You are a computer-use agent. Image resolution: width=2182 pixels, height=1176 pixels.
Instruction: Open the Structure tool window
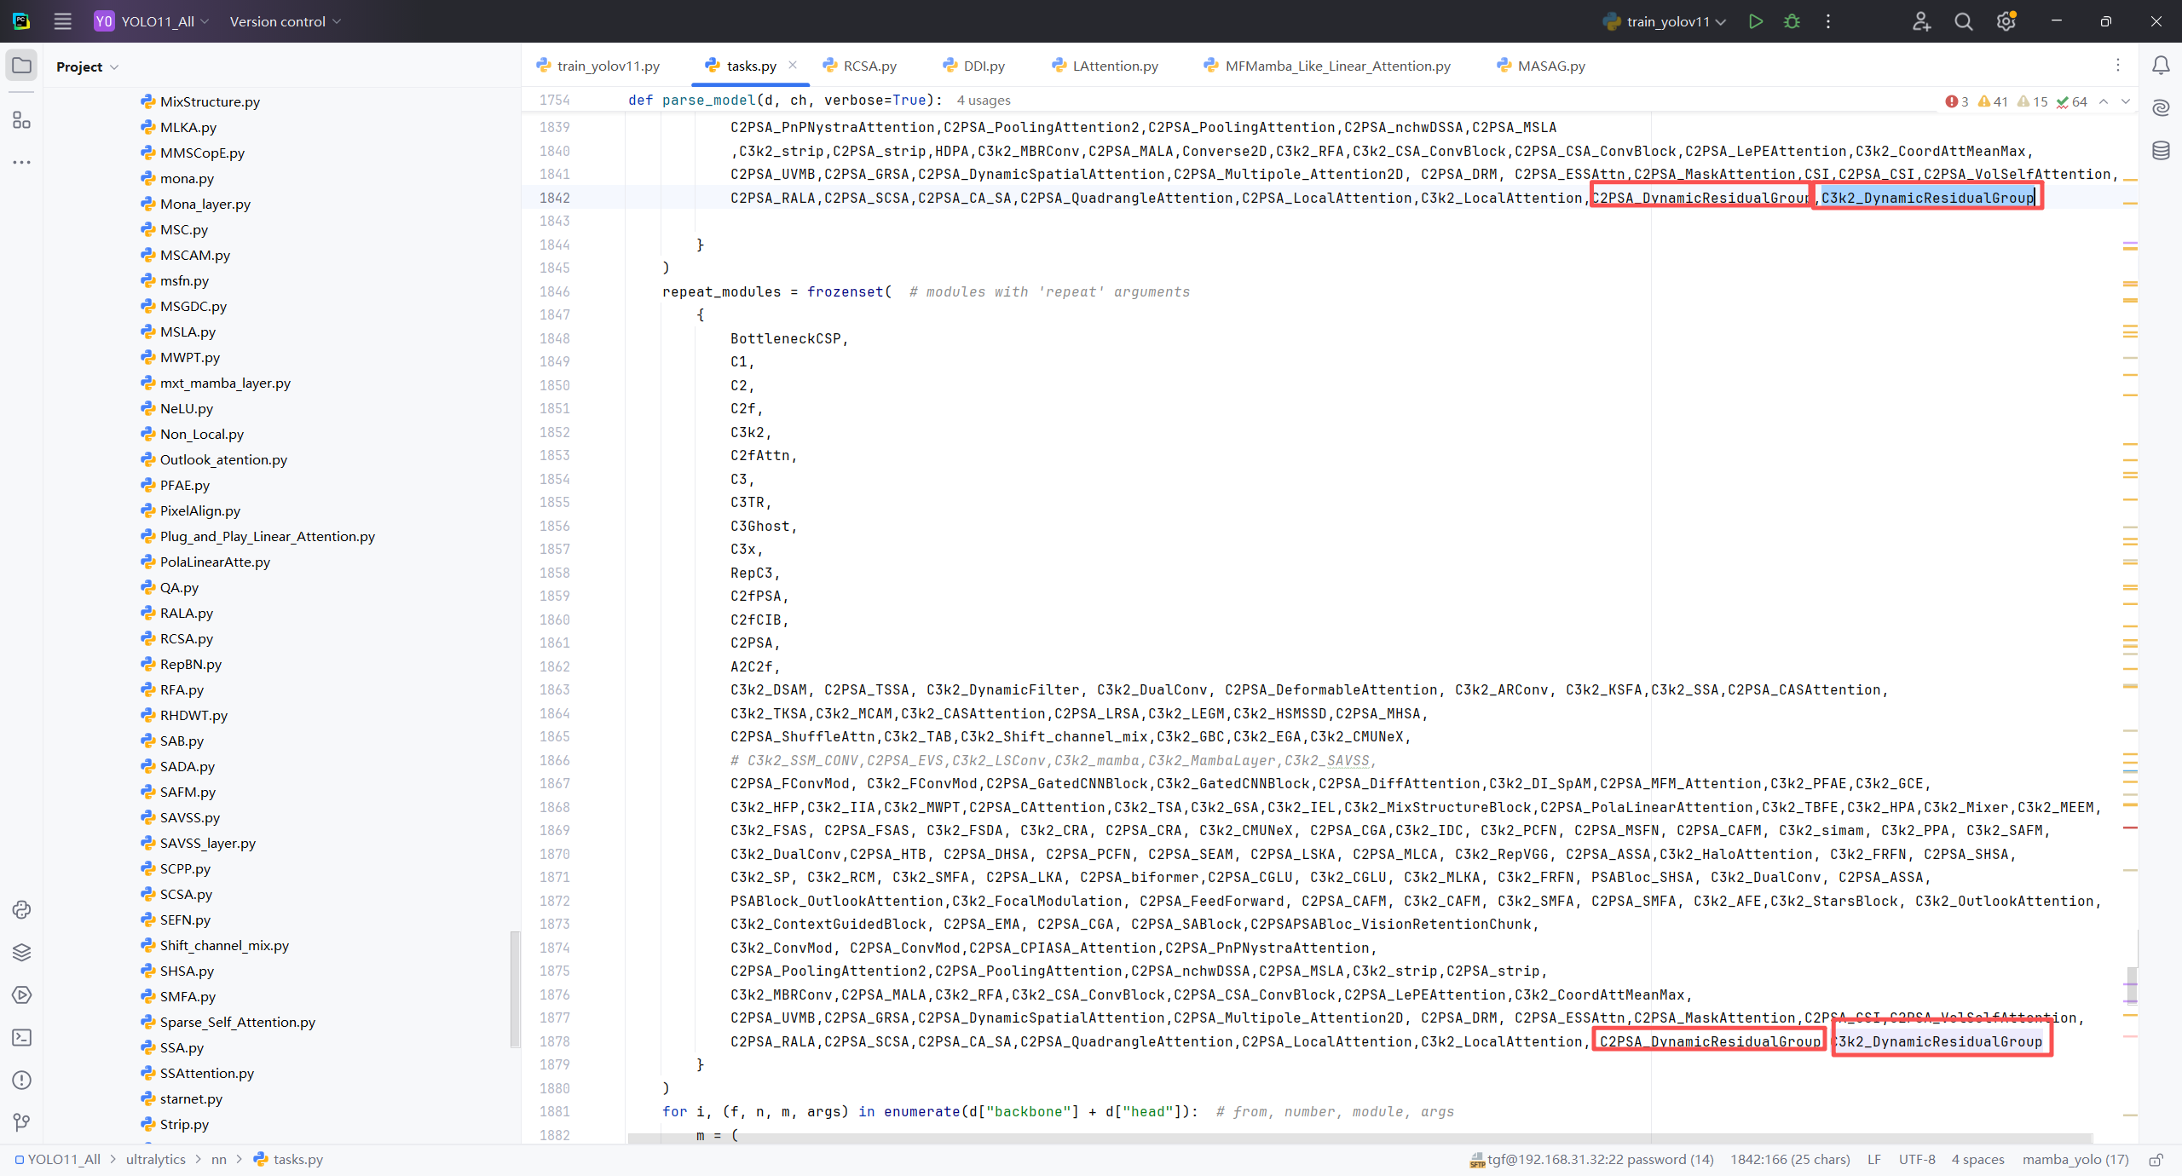pos(21,120)
